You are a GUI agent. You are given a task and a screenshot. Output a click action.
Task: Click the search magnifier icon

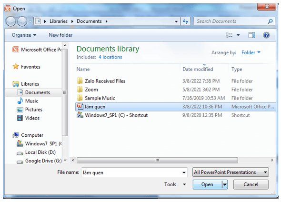(x=270, y=21)
